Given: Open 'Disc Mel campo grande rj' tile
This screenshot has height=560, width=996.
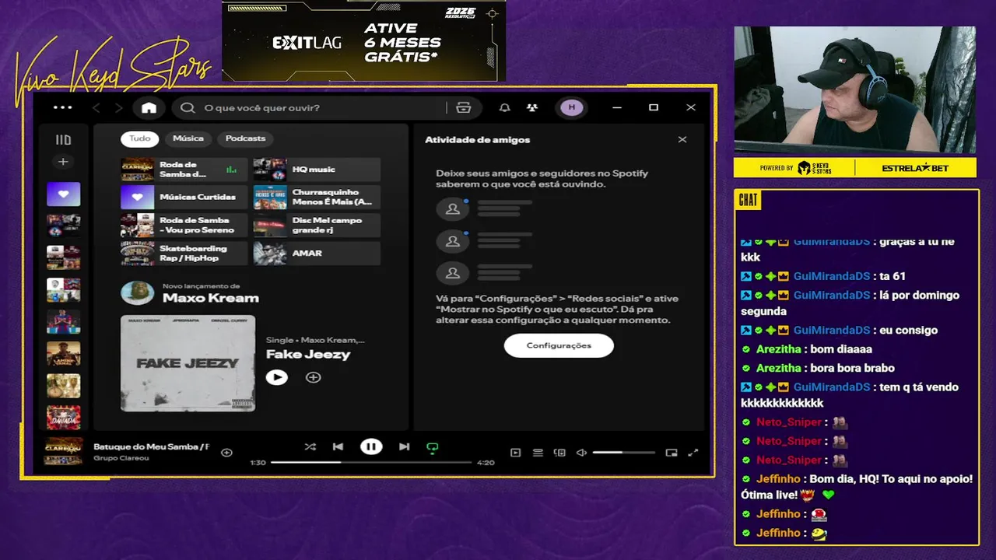Looking at the screenshot, I should pyautogui.click(x=317, y=226).
